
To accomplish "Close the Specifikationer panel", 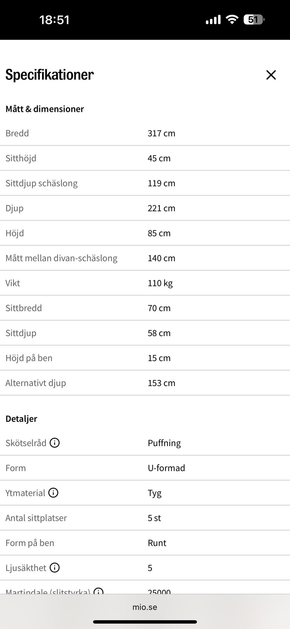I will tap(271, 75).
